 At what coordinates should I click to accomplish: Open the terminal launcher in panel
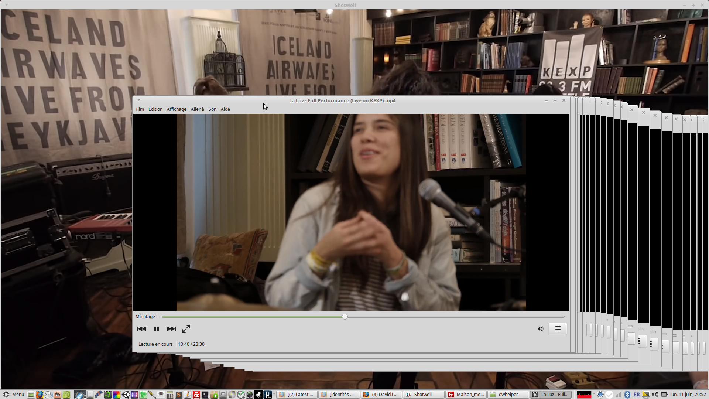pyautogui.click(x=205, y=394)
